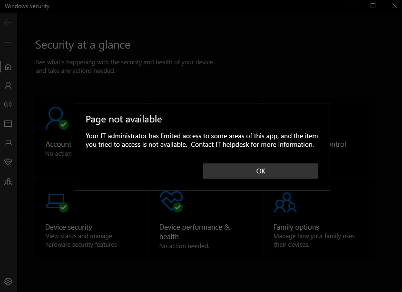Open the Device security tile label

[69, 227]
